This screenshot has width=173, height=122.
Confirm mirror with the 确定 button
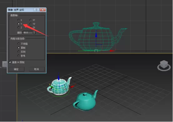point(17,69)
